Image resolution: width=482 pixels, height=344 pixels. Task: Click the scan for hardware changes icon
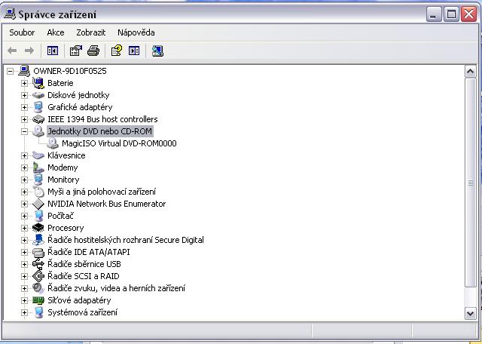coord(157,51)
